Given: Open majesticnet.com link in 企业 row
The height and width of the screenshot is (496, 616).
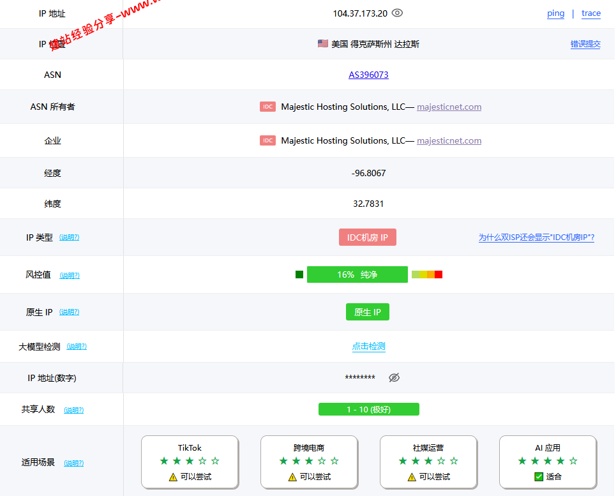Looking at the screenshot, I should point(449,140).
